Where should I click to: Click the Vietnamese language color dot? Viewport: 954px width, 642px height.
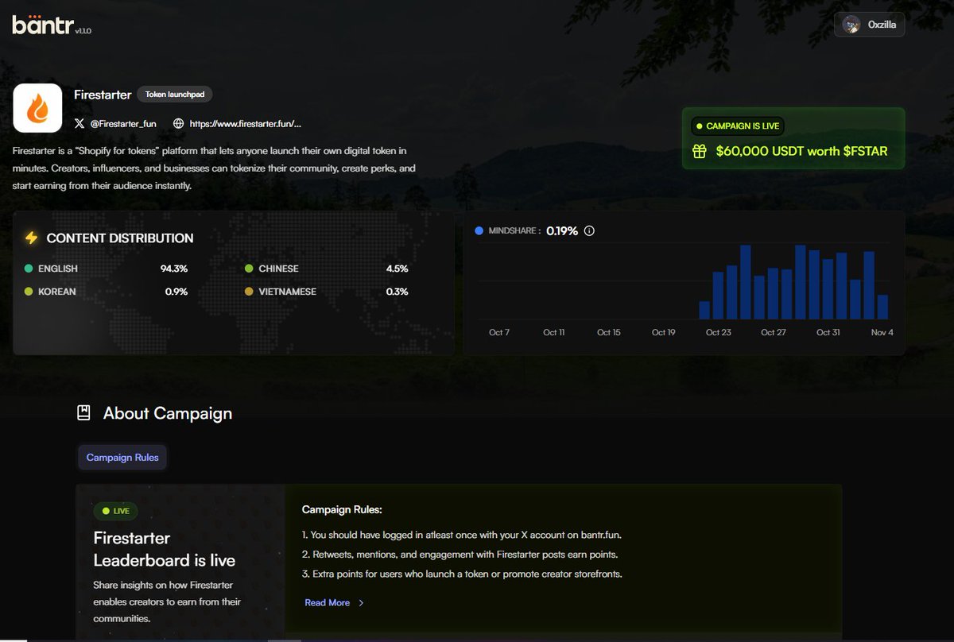(249, 292)
